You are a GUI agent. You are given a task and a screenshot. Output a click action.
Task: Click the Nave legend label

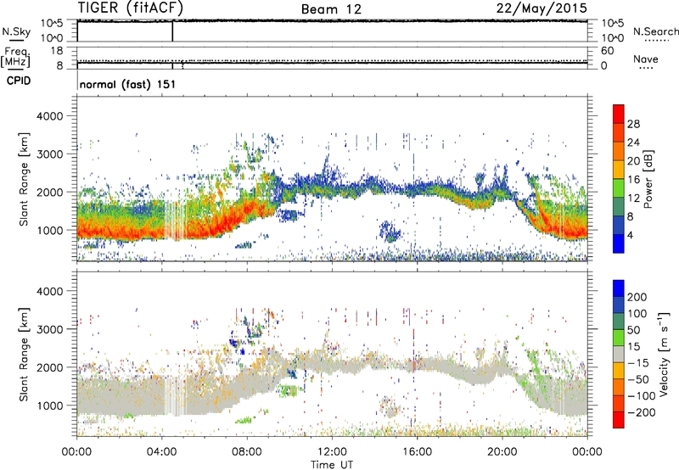point(646,59)
